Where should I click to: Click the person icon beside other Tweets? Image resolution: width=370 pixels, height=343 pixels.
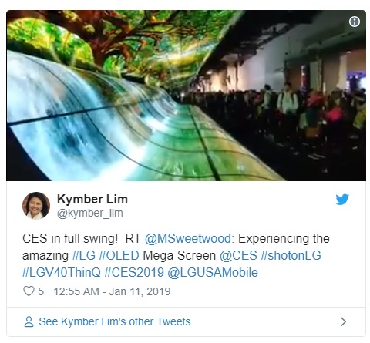[x=29, y=321]
